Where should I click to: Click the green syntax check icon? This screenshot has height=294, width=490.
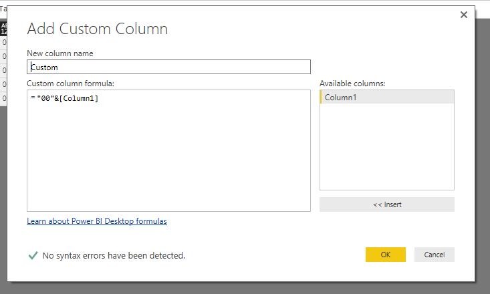click(33, 255)
